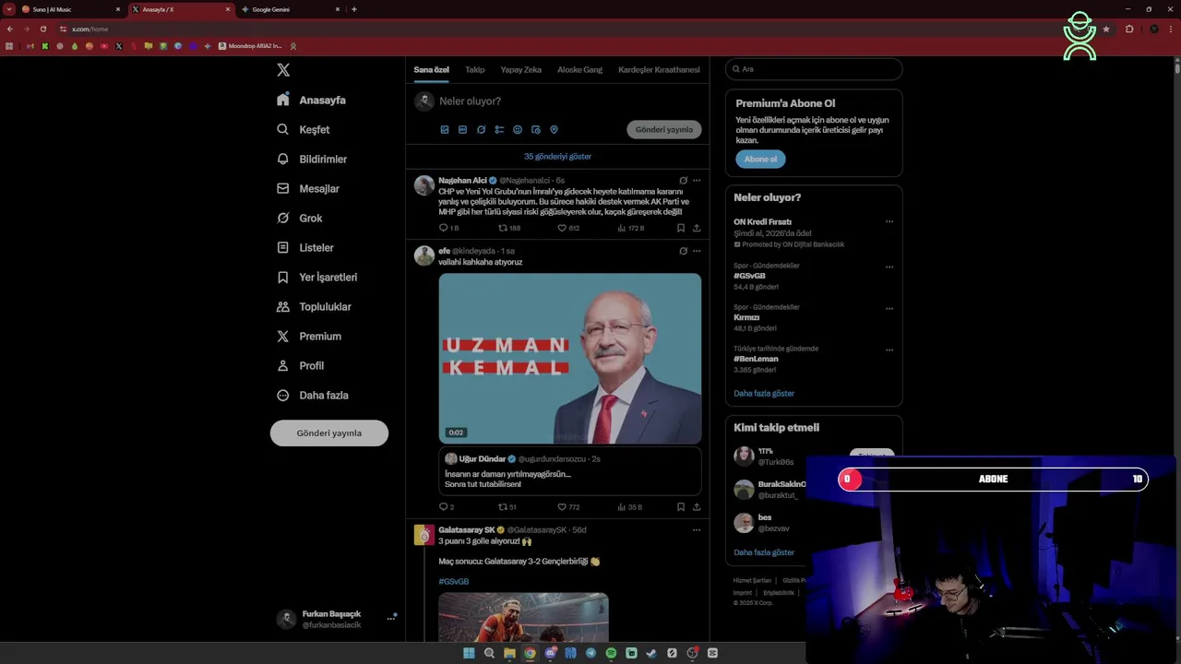Add a poll to the new post

[499, 130]
